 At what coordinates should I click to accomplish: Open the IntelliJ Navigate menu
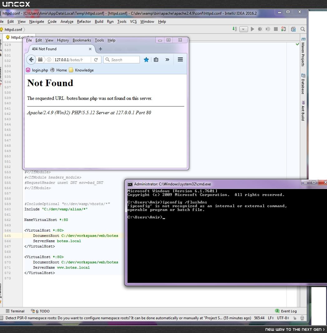(37, 22)
